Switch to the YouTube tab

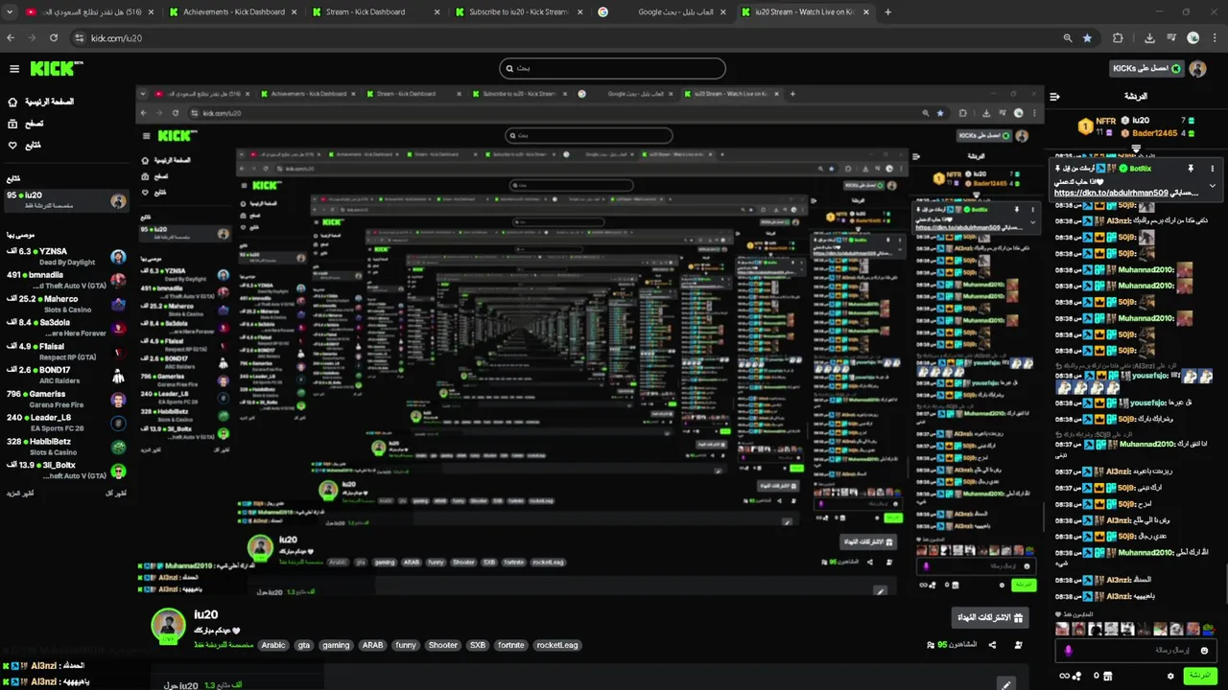(x=91, y=12)
